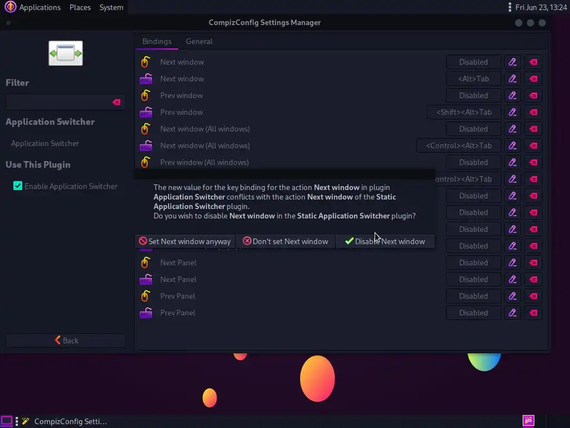Confirm Disable Next window

[385, 241]
